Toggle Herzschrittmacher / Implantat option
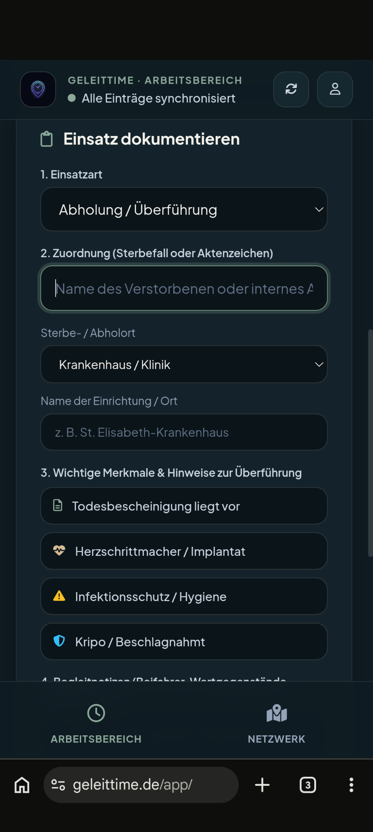Screen dimensions: 373x832 pos(184,551)
